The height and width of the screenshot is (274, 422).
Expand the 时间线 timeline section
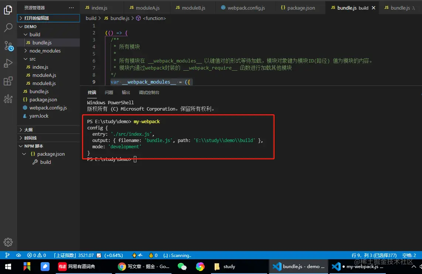48,138
